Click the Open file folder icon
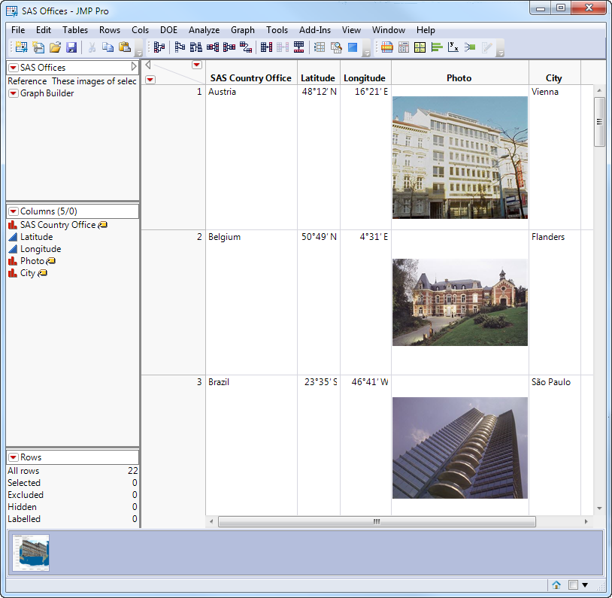 click(x=55, y=47)
